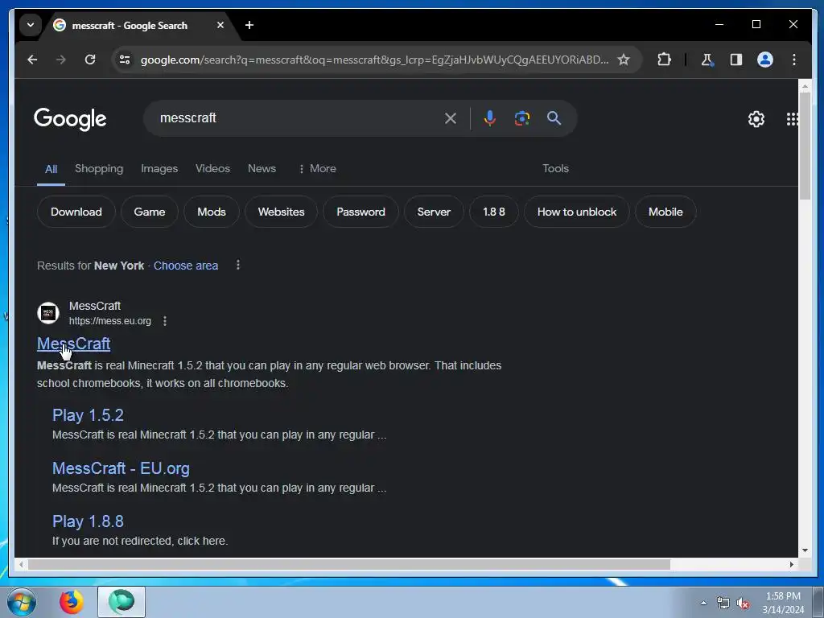Expand the More search categories menu
The height and width of the screenshot is (618, 824).
pyautogui.click(x=317, y=169)
